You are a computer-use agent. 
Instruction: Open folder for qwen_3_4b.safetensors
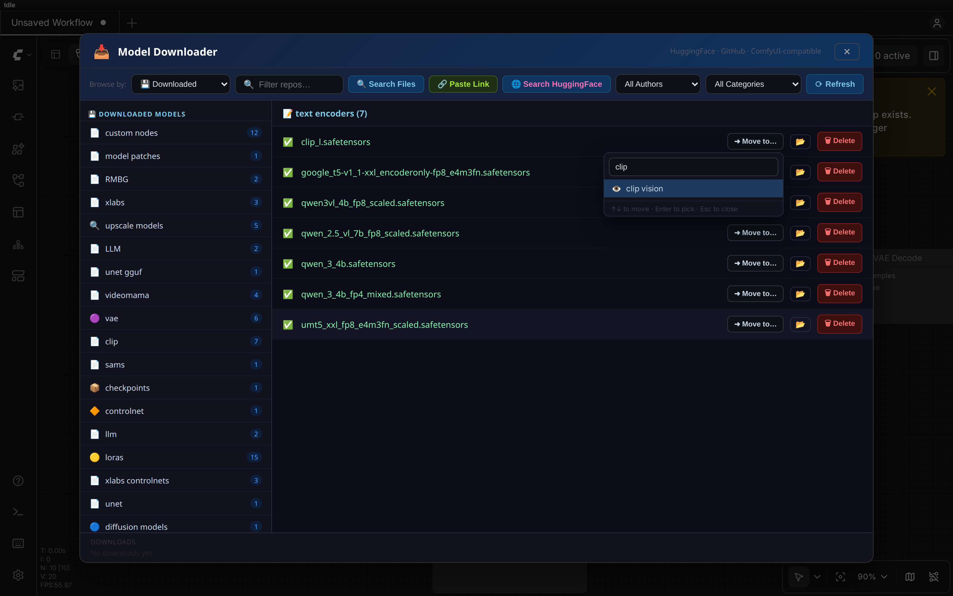pos(800,263)
